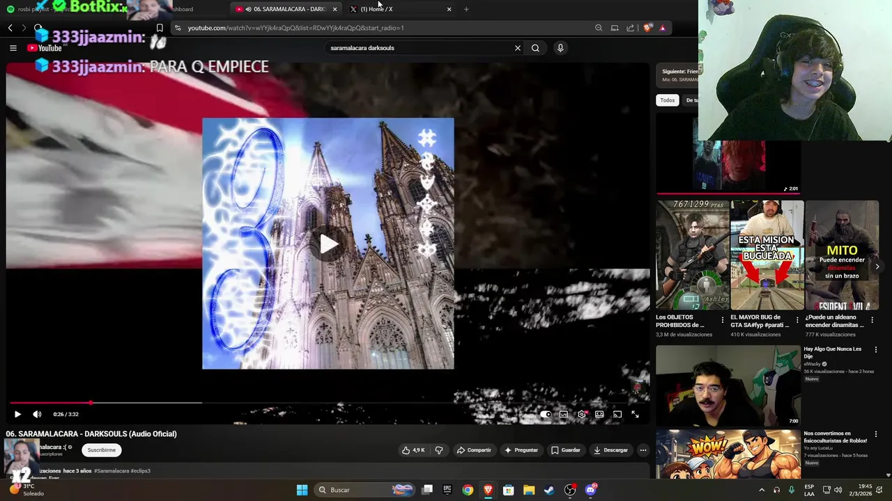This screenshot has height=501, width=892.
Task: Open the Brave Shields lion icon
Action: (647, 28)
